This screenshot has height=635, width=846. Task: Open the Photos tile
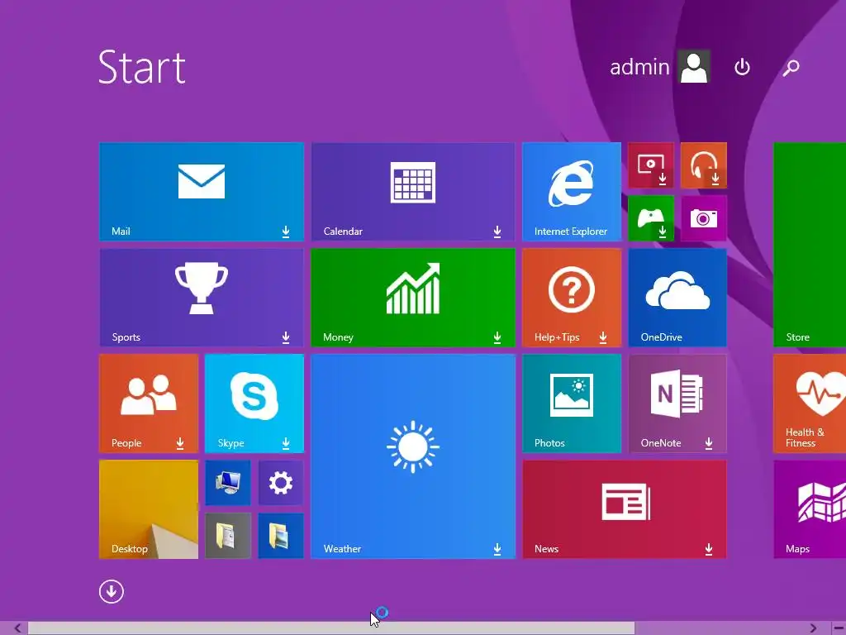(x=572, y=403)
